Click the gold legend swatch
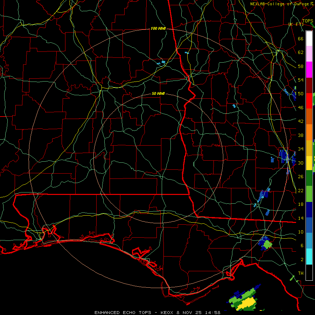 (309, 148)
